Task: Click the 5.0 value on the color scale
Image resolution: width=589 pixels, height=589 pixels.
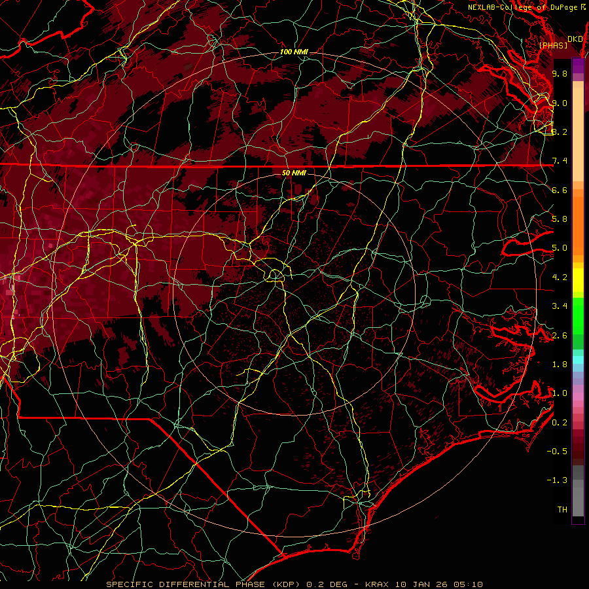Action: click(560, 248)
